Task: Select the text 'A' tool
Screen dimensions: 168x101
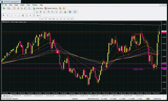Action: 30,15
